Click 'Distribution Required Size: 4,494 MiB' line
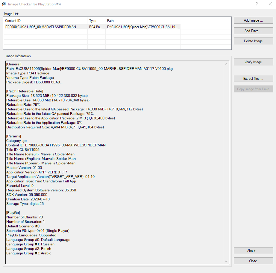Image resolution: width=276 pixels, height=273 pixels. [55, 127]
